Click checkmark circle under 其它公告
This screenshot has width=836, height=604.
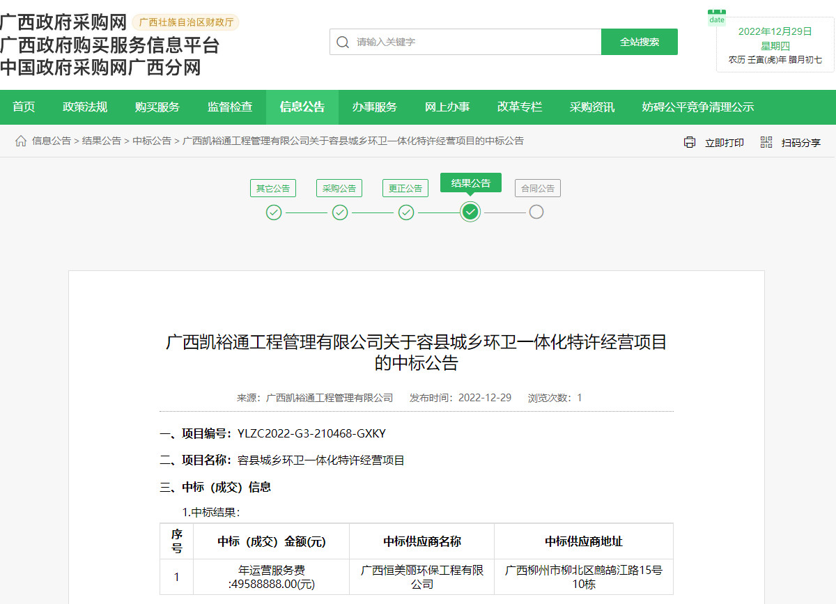click(x=274, y=212)
